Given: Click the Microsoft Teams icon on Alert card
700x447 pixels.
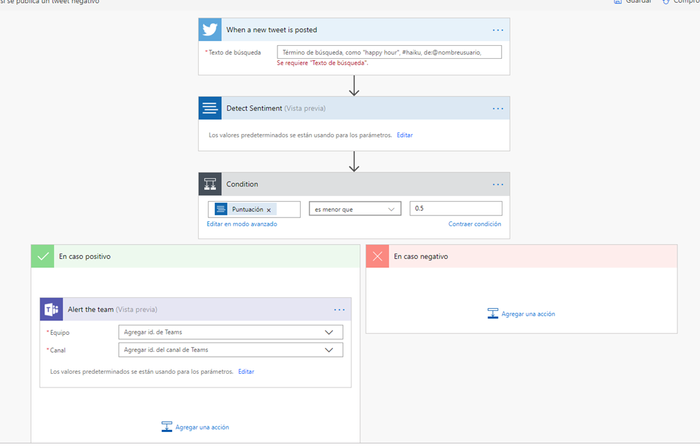Looking at the screenshot, I should 51,310.
